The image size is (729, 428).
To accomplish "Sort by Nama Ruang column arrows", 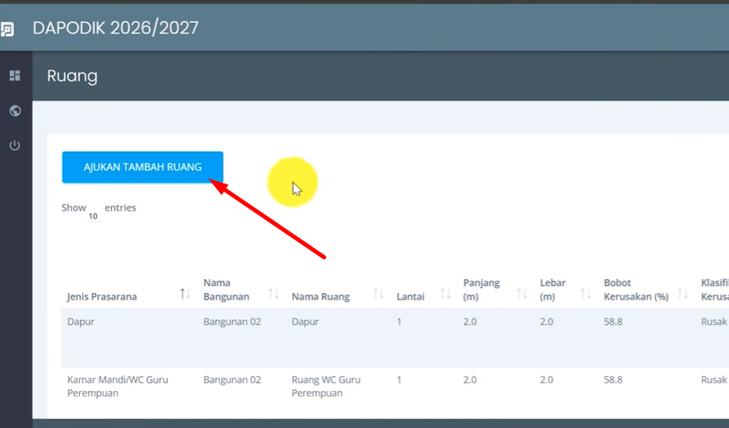I will pyautogui.click(x=378, y=294).
